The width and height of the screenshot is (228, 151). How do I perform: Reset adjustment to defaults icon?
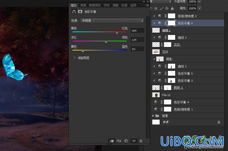126,141
